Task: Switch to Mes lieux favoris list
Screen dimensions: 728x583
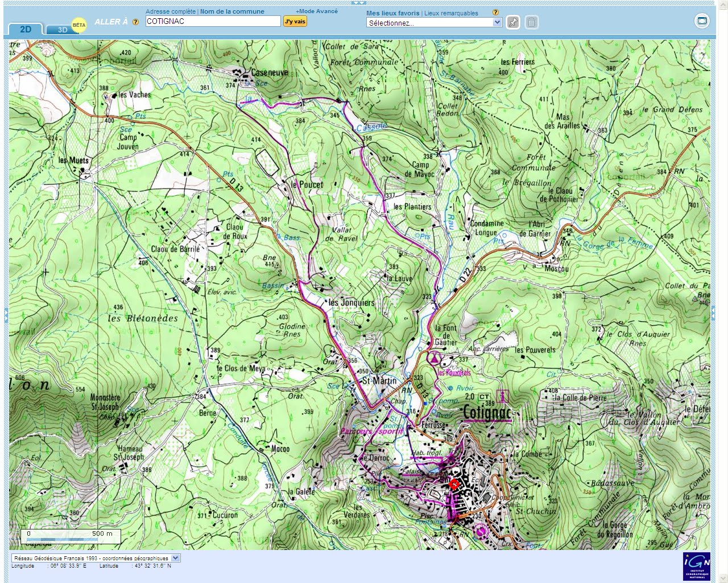Action: click(x=392, y=13)
